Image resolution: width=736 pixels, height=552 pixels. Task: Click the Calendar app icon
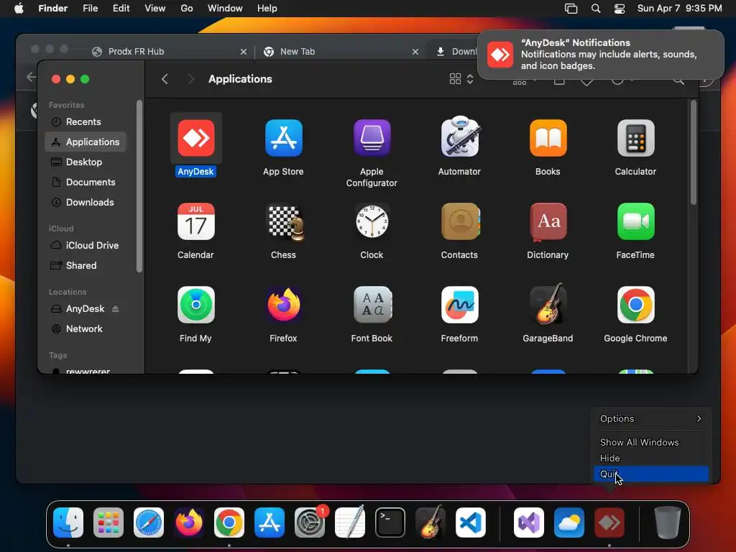pos(195,221)
